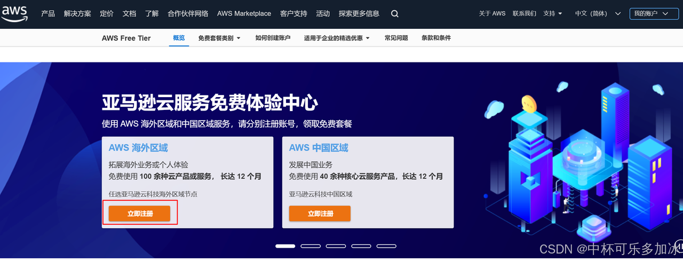Click 立即注册 under AWS 海外区域
Screen dimensions: 683x261
point(140,213)
